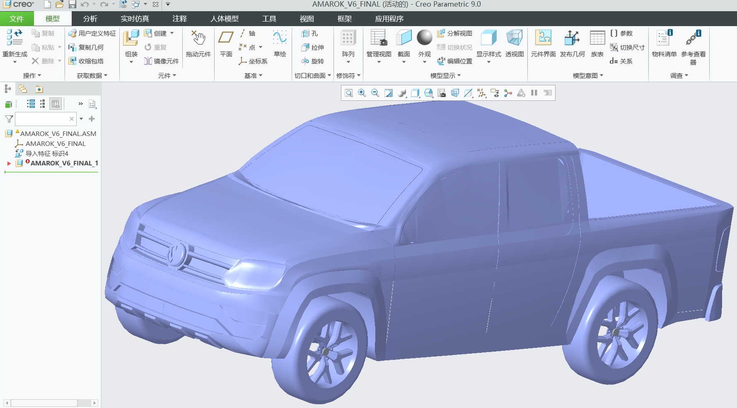737x408 pixels.
Task: Open saved orientations in graphics toolbar
Action: [x=428, y=93]
